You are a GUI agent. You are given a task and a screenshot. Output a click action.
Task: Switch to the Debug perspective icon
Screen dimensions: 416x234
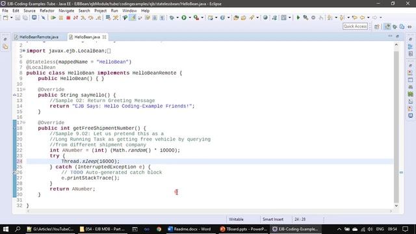pos(395,27)
